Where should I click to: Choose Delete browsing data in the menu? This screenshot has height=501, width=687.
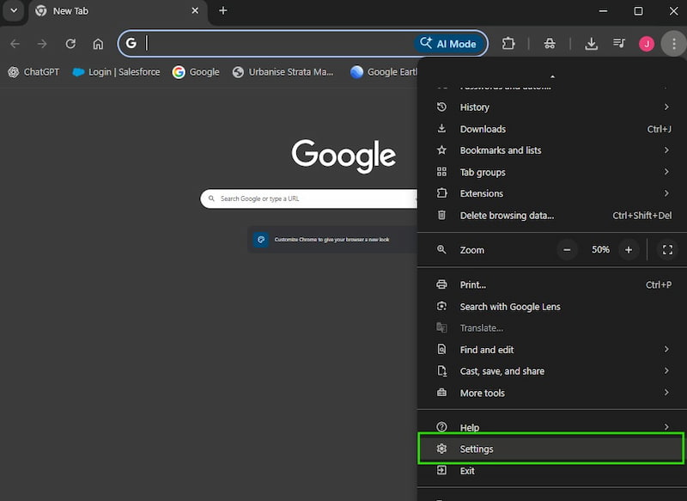tap(507, 215)
